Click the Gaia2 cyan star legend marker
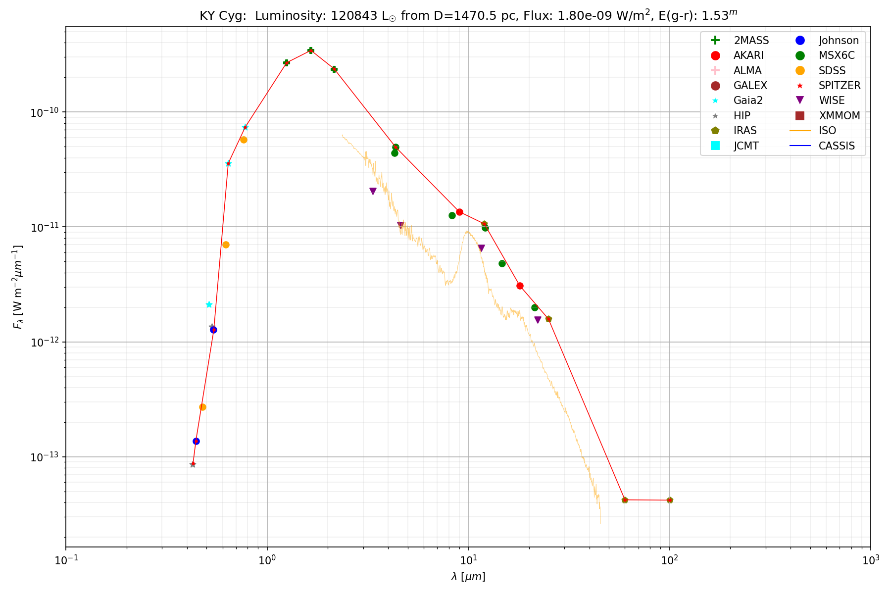The width and height of the screenshot is (891, 594). pyautogui.click(x=715, y=100)
